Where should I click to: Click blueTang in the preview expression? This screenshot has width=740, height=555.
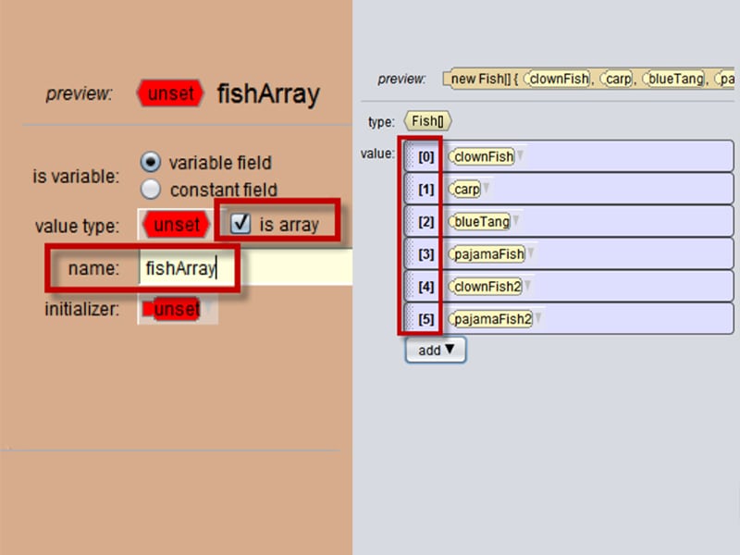click(x=673, y=79)
